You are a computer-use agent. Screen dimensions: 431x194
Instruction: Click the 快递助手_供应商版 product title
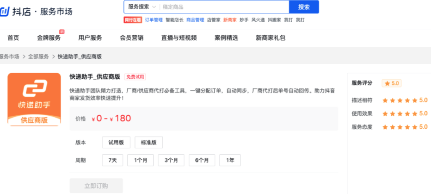tap(95, 77)
